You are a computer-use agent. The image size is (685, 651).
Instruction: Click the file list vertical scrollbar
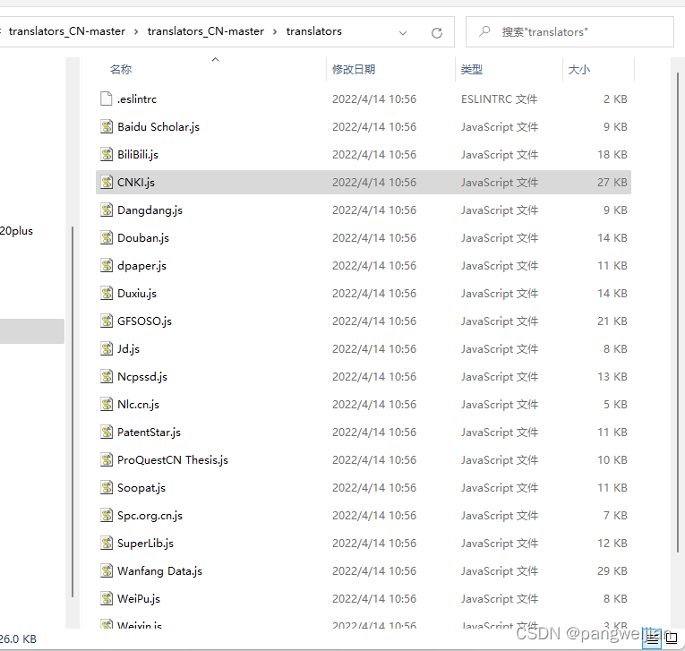click(678, 313)
